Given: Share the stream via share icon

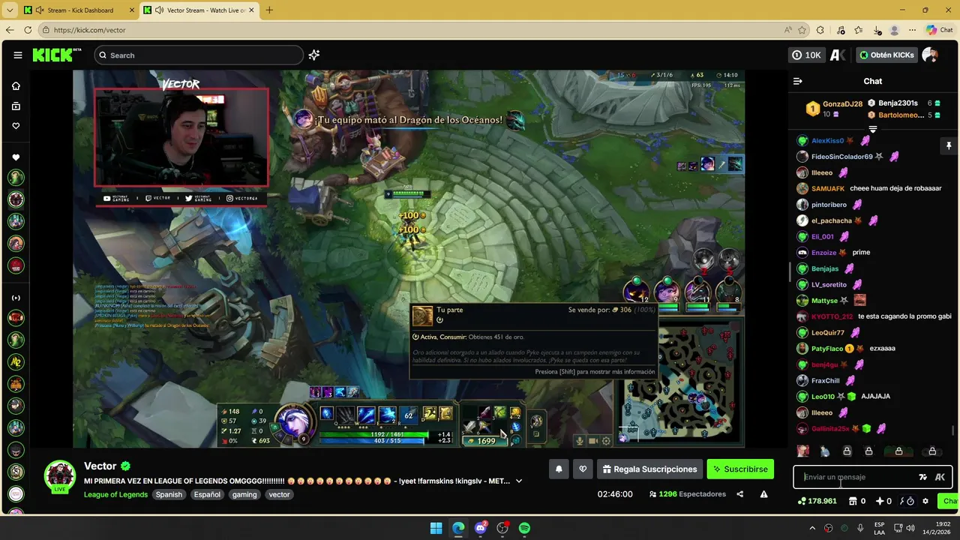Looking at the screenshot, I should click(x=740, y=494).
